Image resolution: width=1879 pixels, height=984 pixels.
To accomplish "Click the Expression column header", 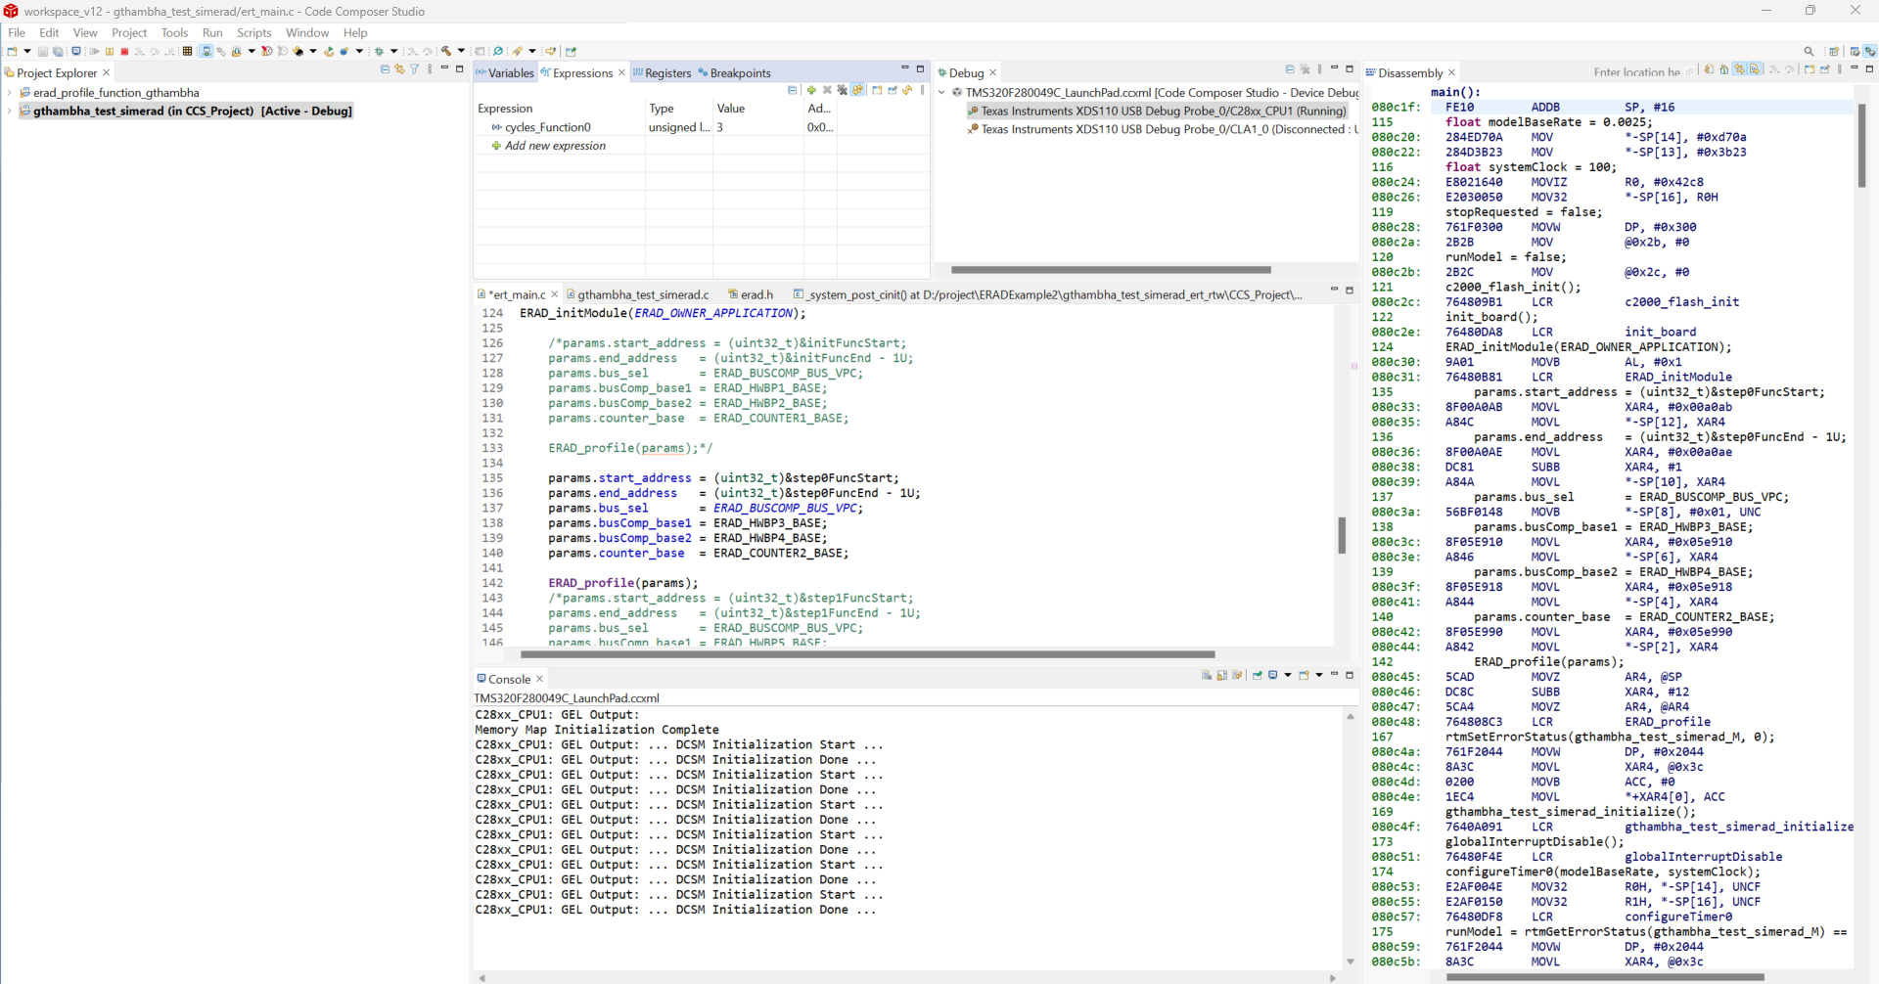I will (x=559, y=109).
